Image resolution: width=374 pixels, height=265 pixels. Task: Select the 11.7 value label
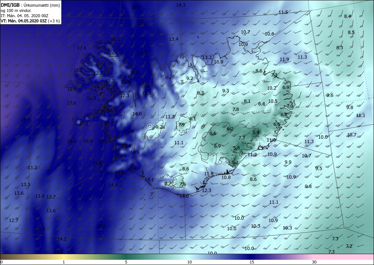(x=170, y=117)
